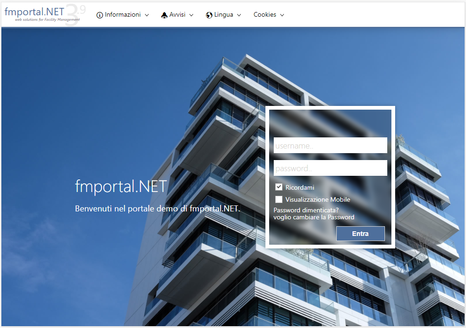466x328 pixels.
Task: Focus the password input field
Action: click(330, 168)
